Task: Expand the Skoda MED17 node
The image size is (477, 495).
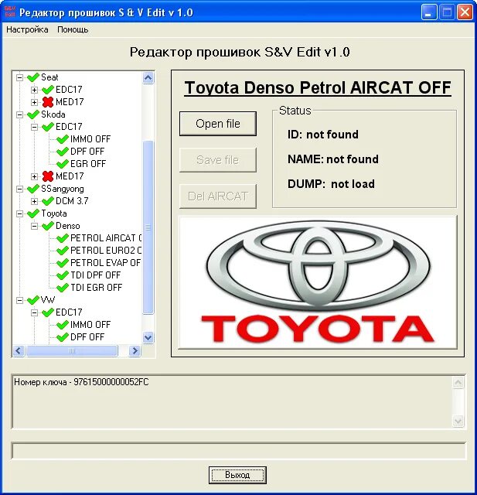Action: [x=34, y=176]
